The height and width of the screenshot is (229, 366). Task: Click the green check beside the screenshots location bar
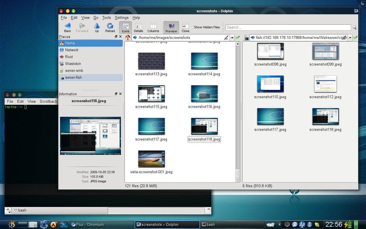pos(238,37)
